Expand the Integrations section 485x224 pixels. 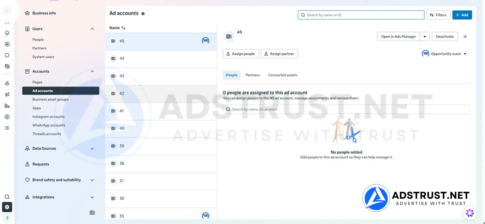tap(92, 197)
